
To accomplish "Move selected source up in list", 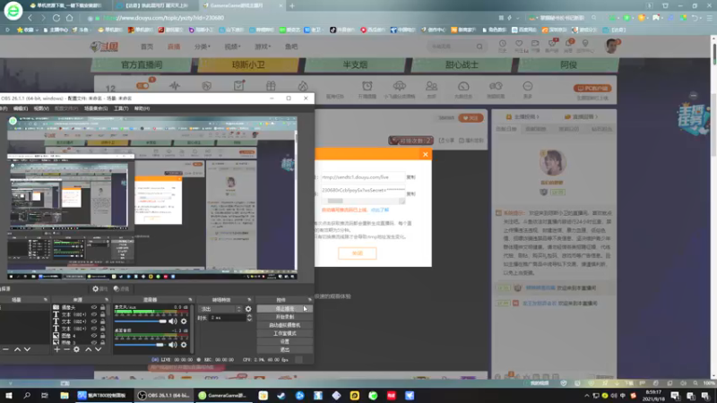I will click(88, 349).
